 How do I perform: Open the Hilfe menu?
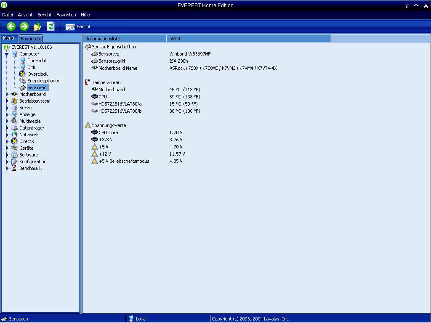click(x=85, y=15)
